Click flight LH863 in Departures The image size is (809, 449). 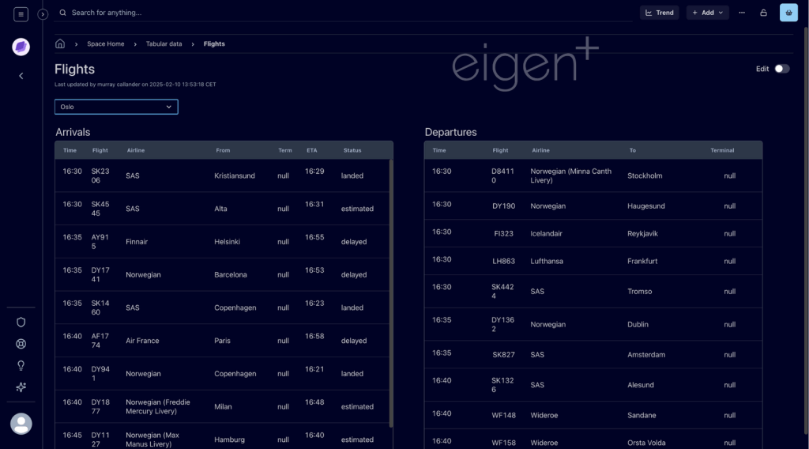503,261
